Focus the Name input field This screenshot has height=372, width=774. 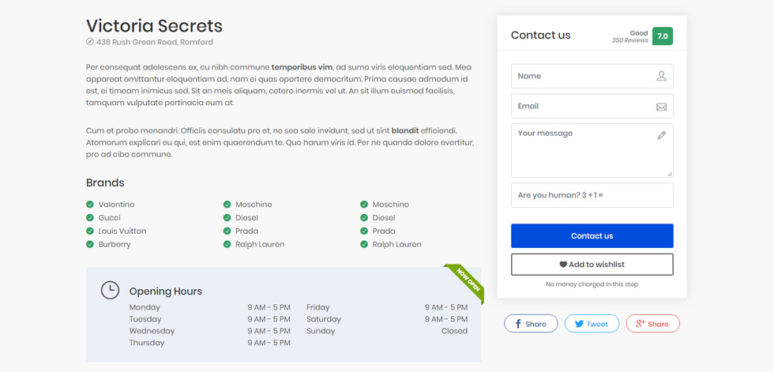click(x=592, y=76)
